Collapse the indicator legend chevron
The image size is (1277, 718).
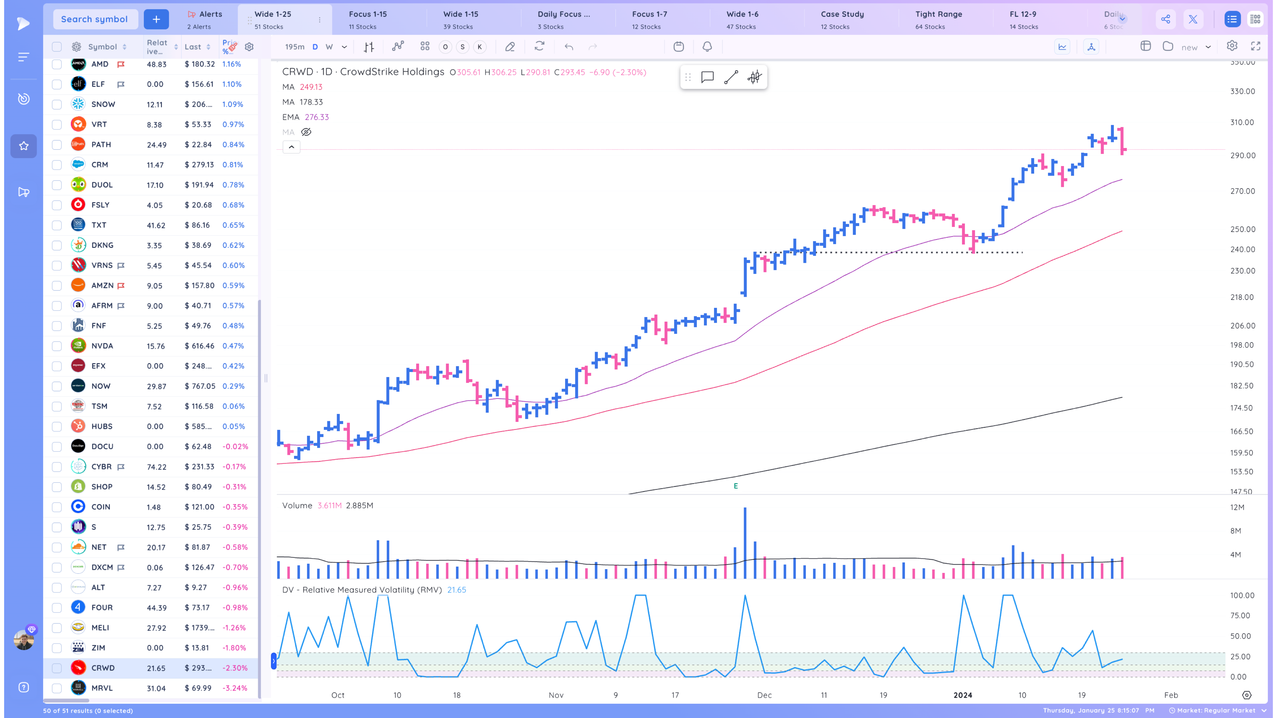pyautogui.click(x=291, y=147)
